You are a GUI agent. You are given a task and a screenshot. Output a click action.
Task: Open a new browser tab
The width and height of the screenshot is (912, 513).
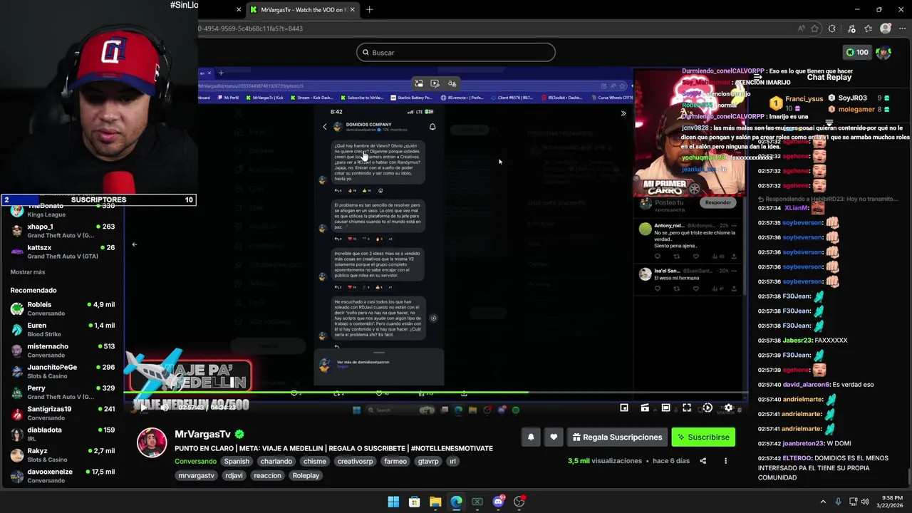pyautogui.click(x=369, y=10)
